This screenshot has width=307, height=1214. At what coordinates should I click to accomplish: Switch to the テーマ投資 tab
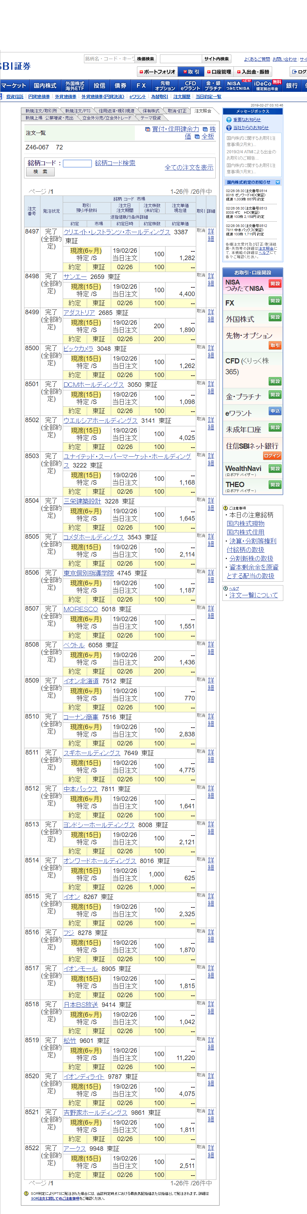click(x=151, y=118)
